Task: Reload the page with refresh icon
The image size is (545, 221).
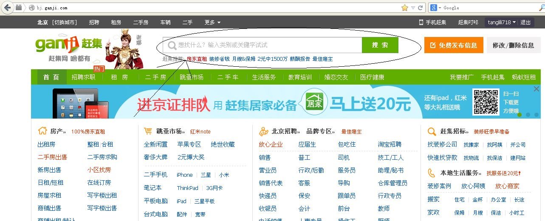Action: click(x=421, y=8)
